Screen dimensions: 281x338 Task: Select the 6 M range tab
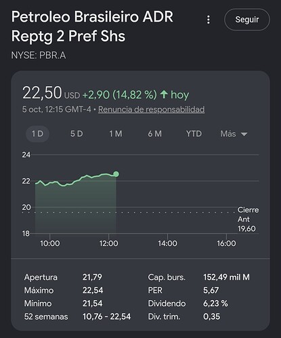155,133
